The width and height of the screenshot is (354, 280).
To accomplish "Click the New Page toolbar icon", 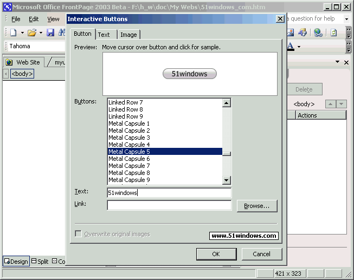I will [x=14, y=32].
